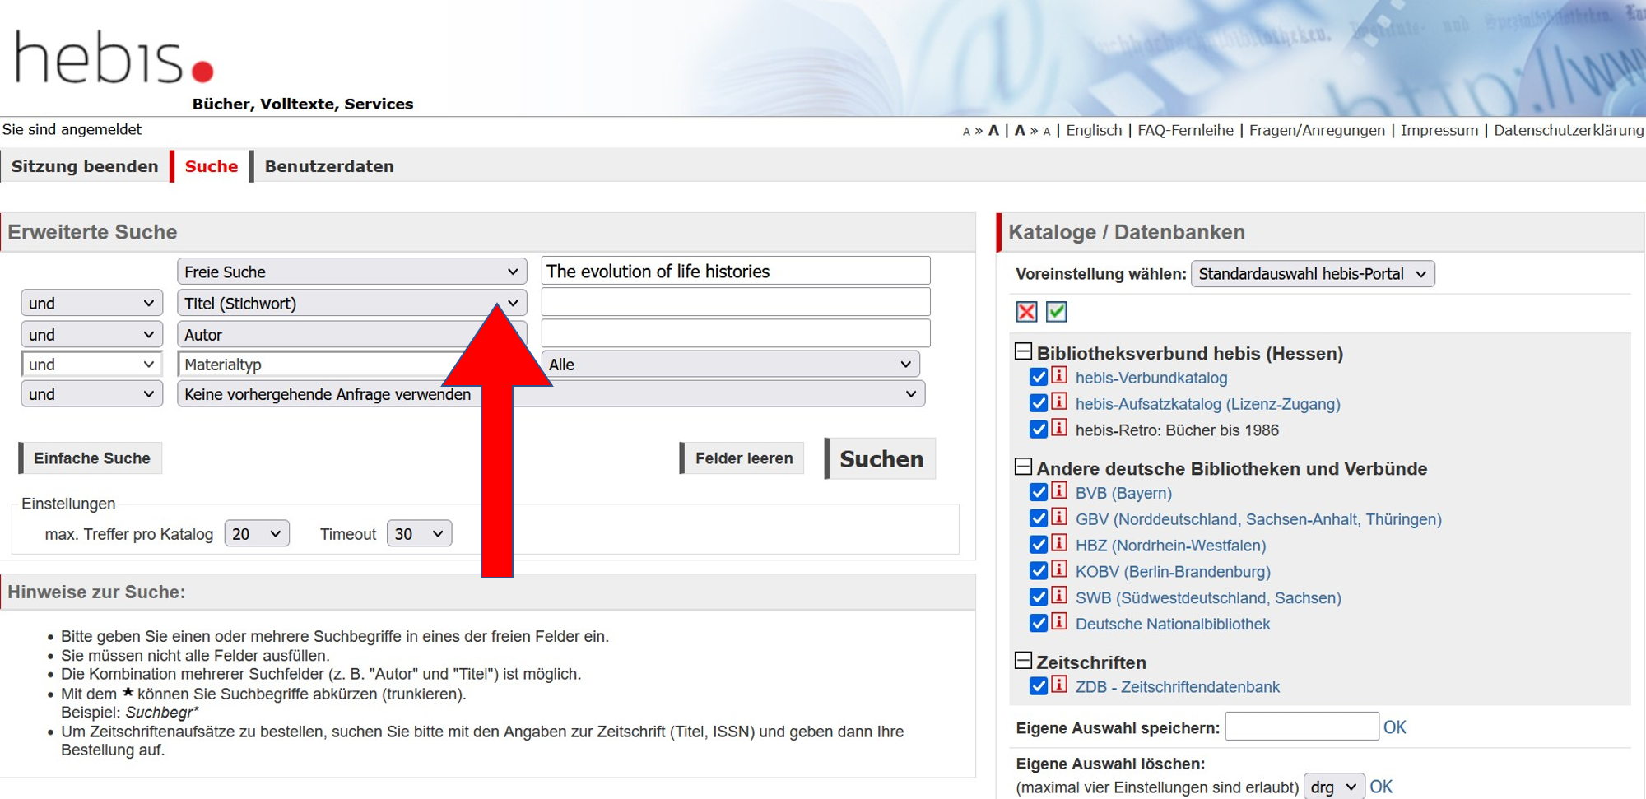1646x799 pixels.
Task: Open max. Treffer pro Katalog dropdown
Action: point(257,534)
